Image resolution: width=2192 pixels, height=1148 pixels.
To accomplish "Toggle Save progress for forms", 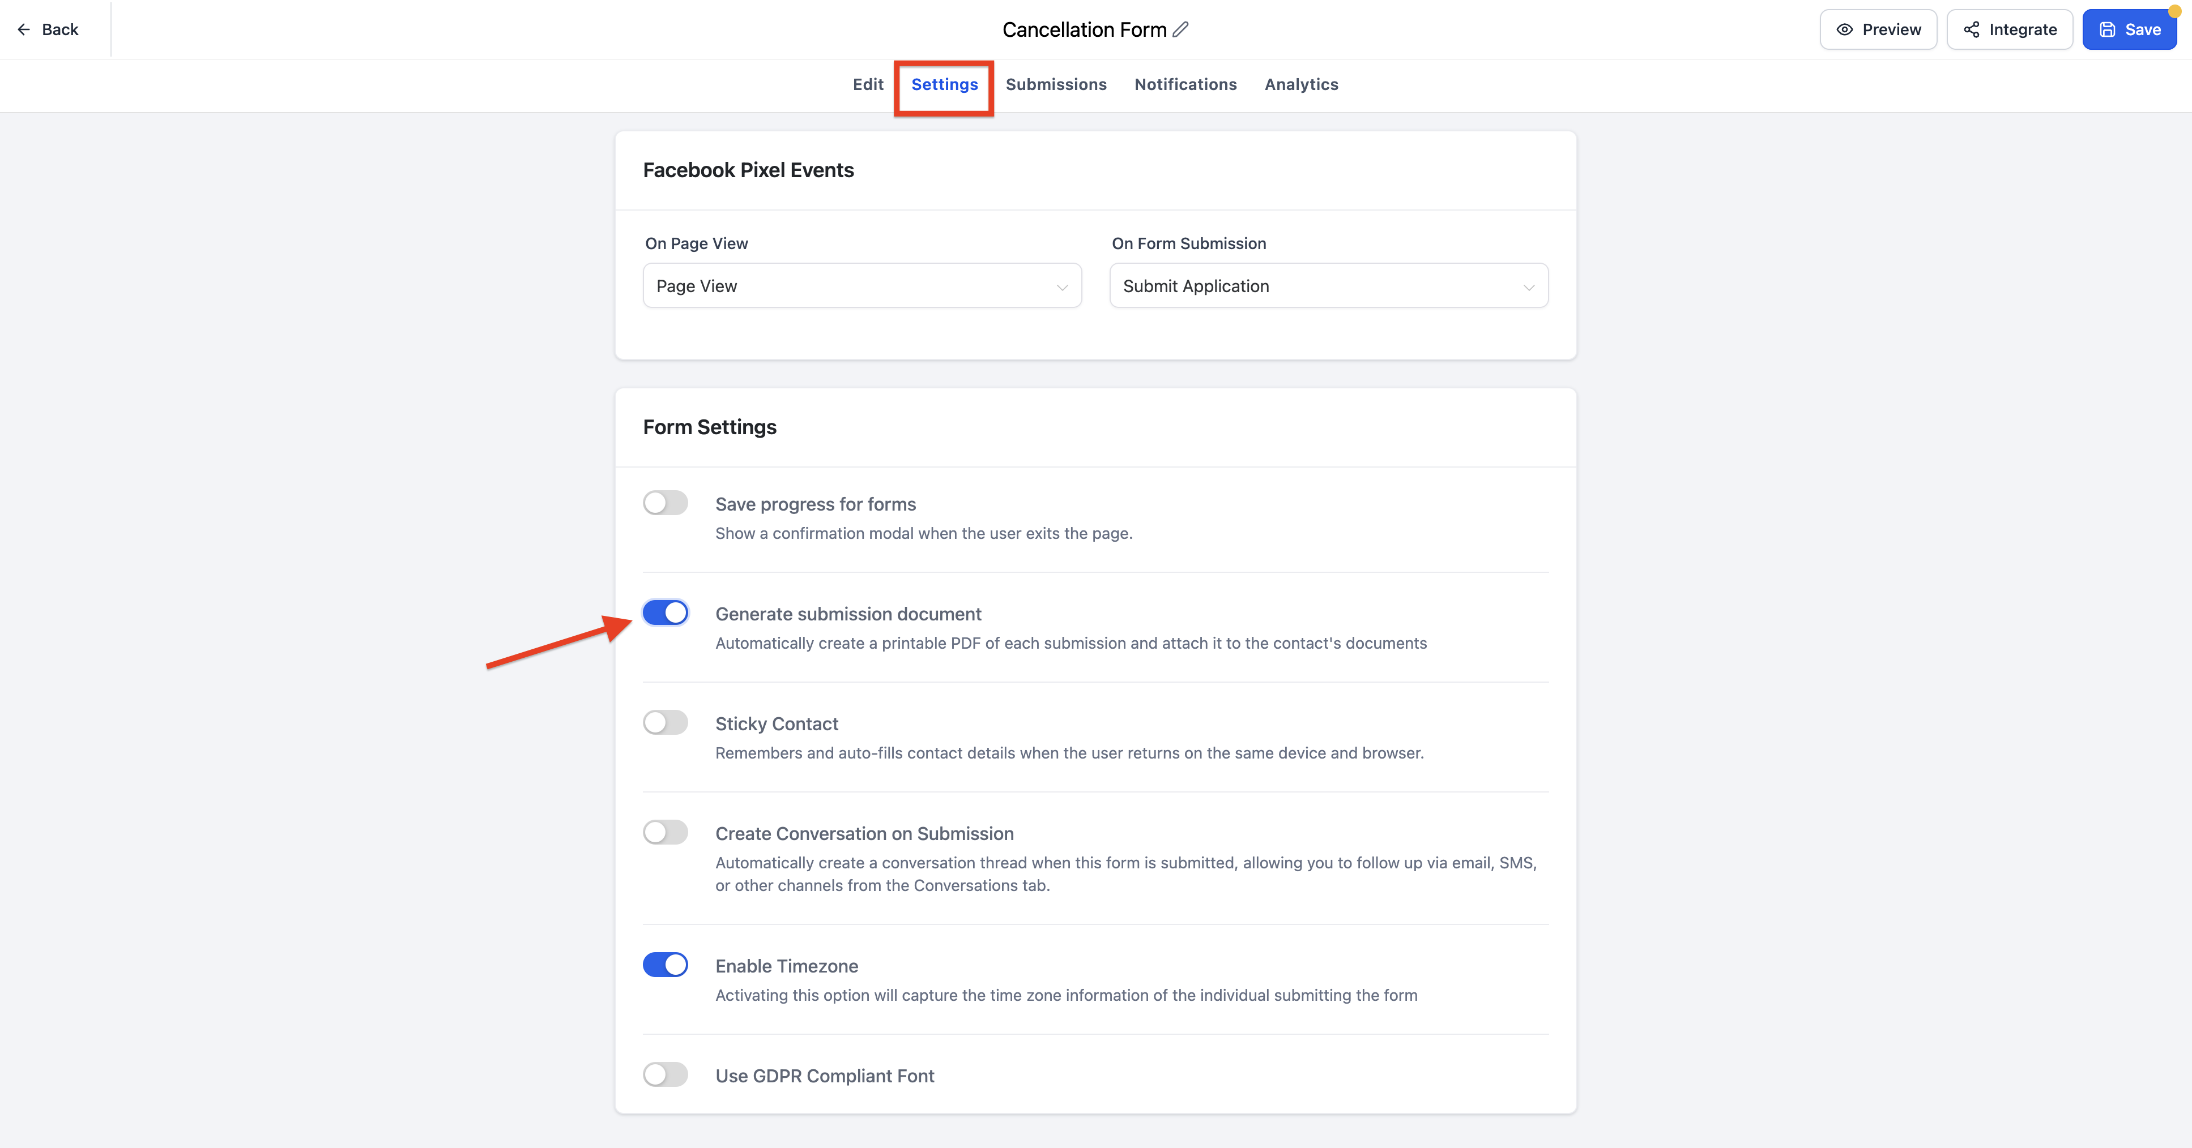I will (666, 503).
